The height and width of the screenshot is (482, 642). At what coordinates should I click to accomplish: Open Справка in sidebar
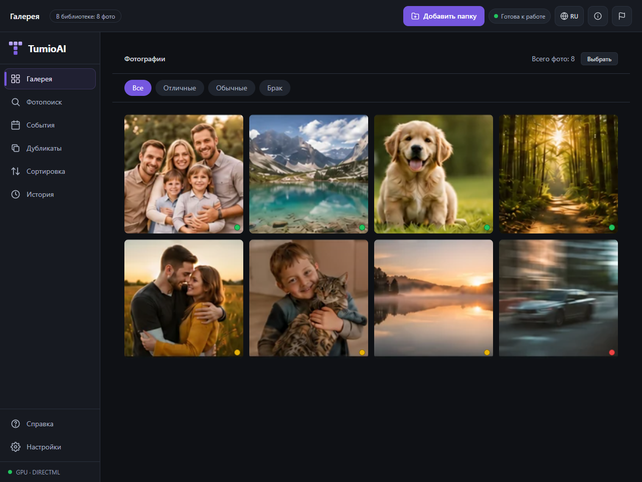tap(50, 424)
